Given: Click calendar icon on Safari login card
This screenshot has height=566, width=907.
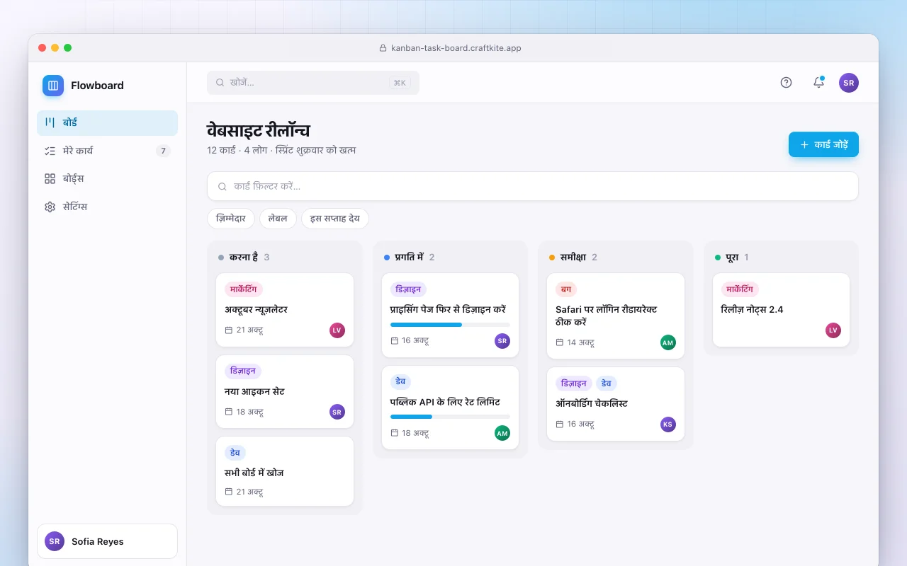Looking at the screenshot, I should tap(560, 342).
